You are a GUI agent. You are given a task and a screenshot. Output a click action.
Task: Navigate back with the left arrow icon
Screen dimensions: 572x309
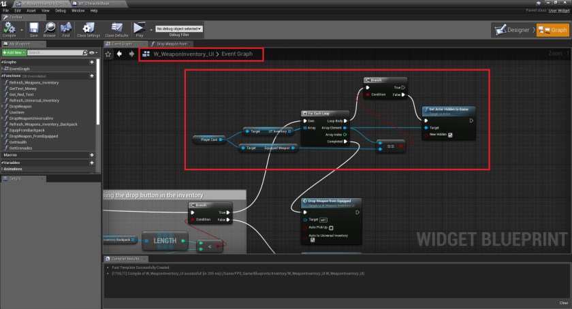pyautogui.click(x=120, y=53)
